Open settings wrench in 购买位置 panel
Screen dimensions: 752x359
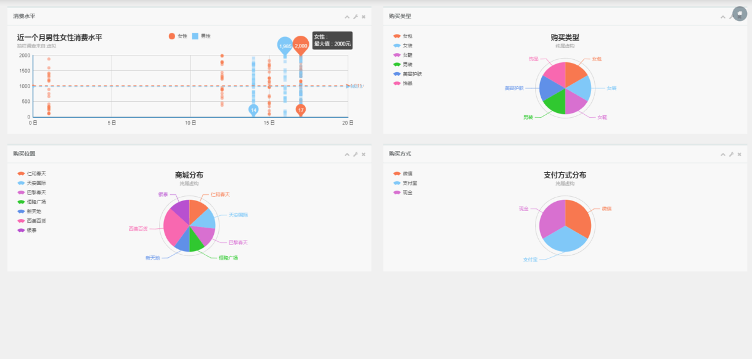point(356,154)
